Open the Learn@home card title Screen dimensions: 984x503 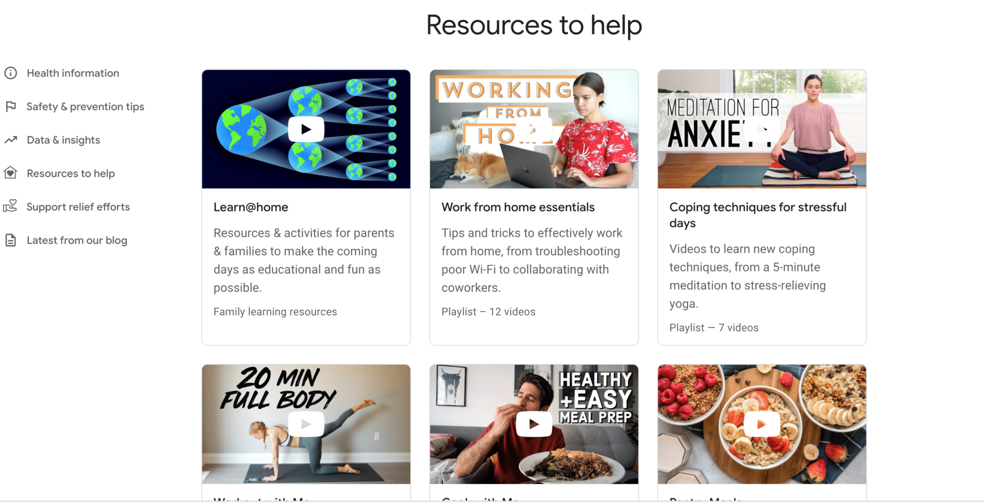pos(251,207)
